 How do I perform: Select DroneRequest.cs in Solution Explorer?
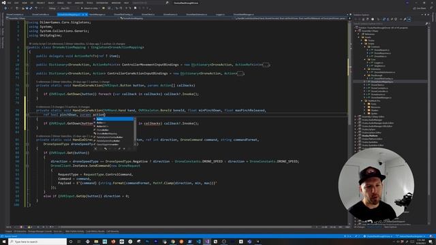[381, 50]
